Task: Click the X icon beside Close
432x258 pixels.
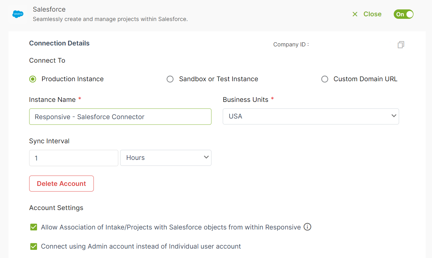Action: 355,14
